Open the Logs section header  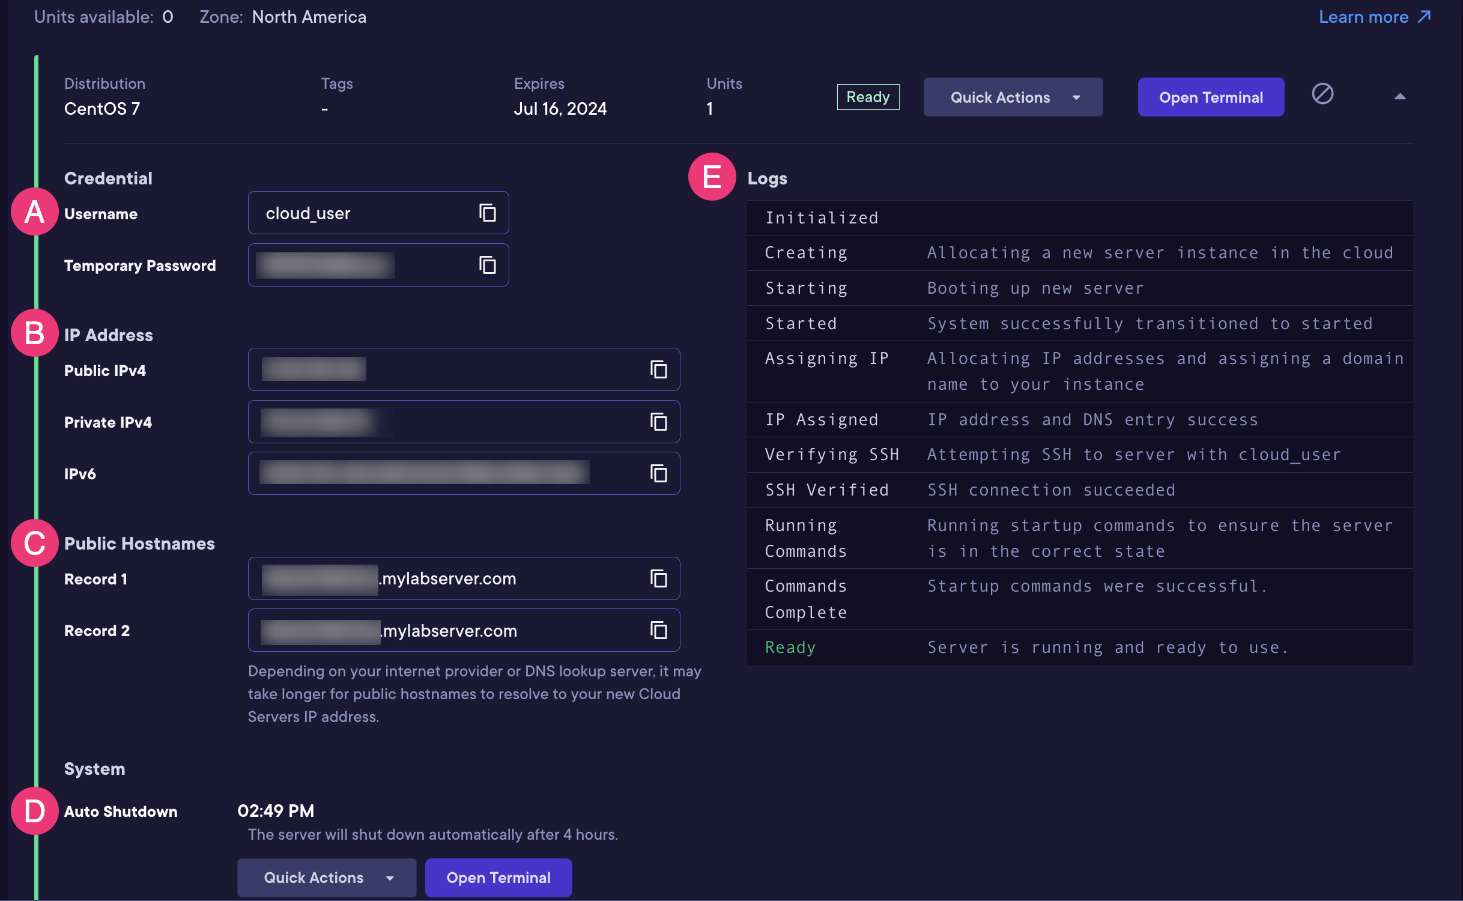768,178
